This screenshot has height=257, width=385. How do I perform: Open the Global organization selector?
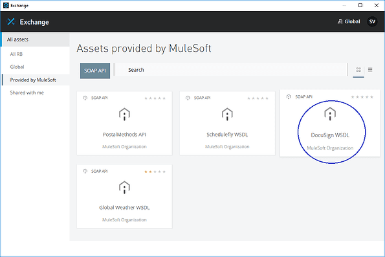tap(349, 21)
